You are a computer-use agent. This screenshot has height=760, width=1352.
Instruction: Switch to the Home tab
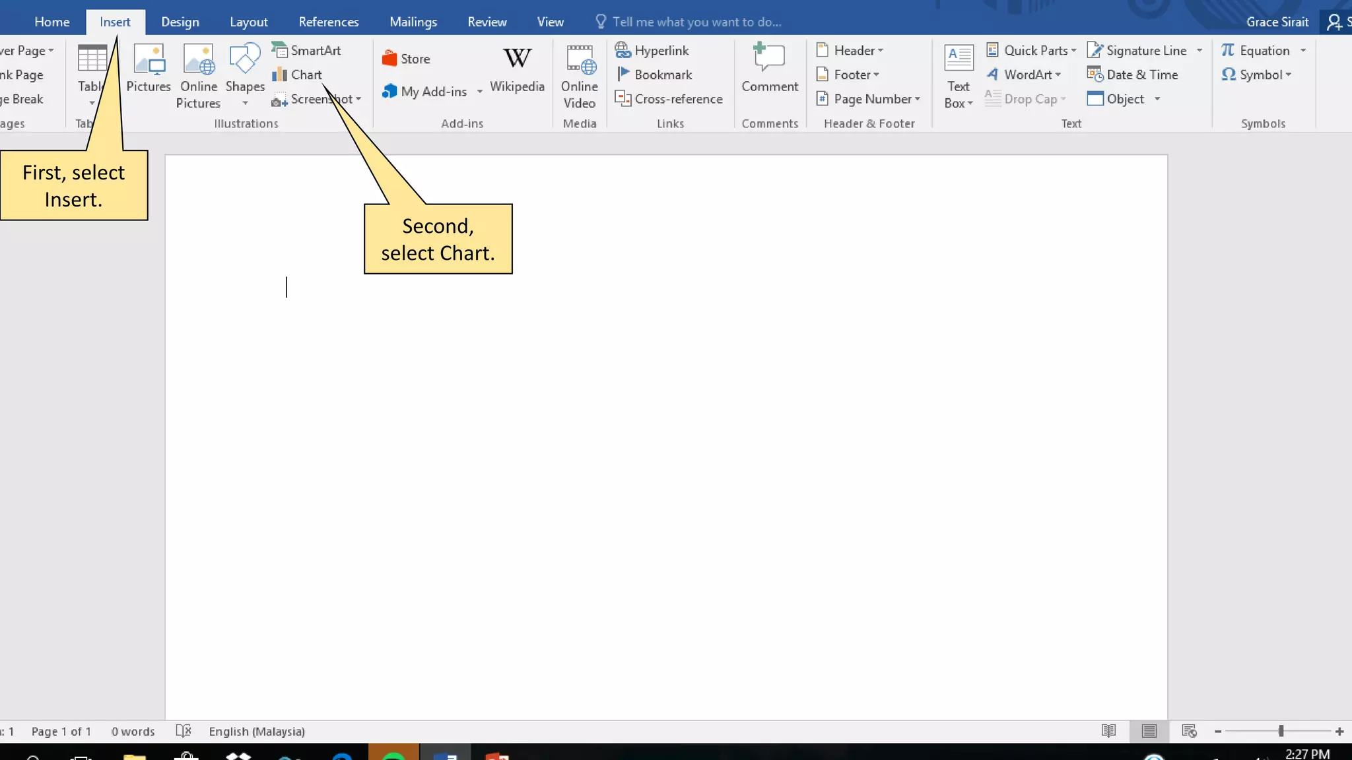(52, 22)
